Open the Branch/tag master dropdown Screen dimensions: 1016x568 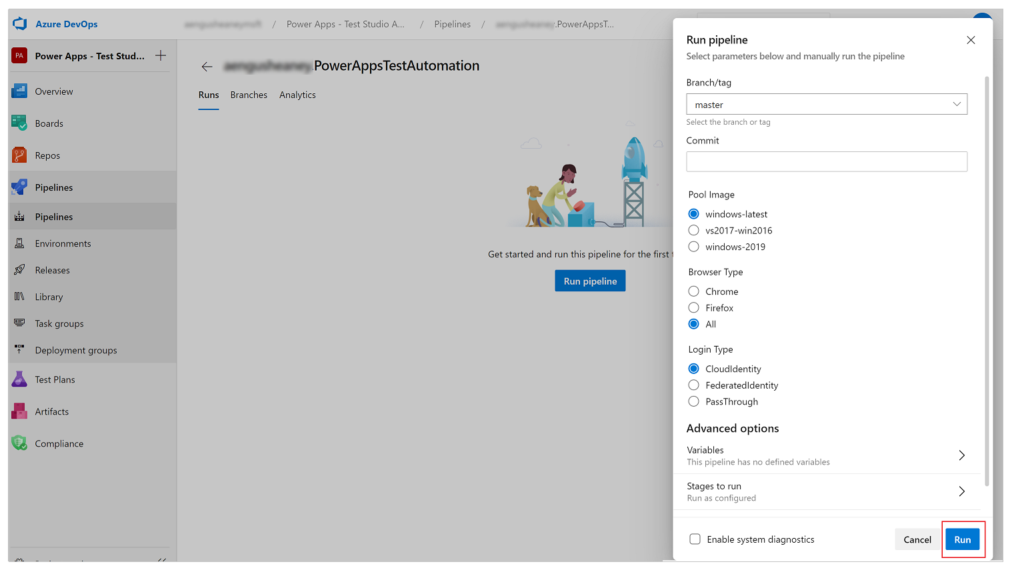coord(827,104)
